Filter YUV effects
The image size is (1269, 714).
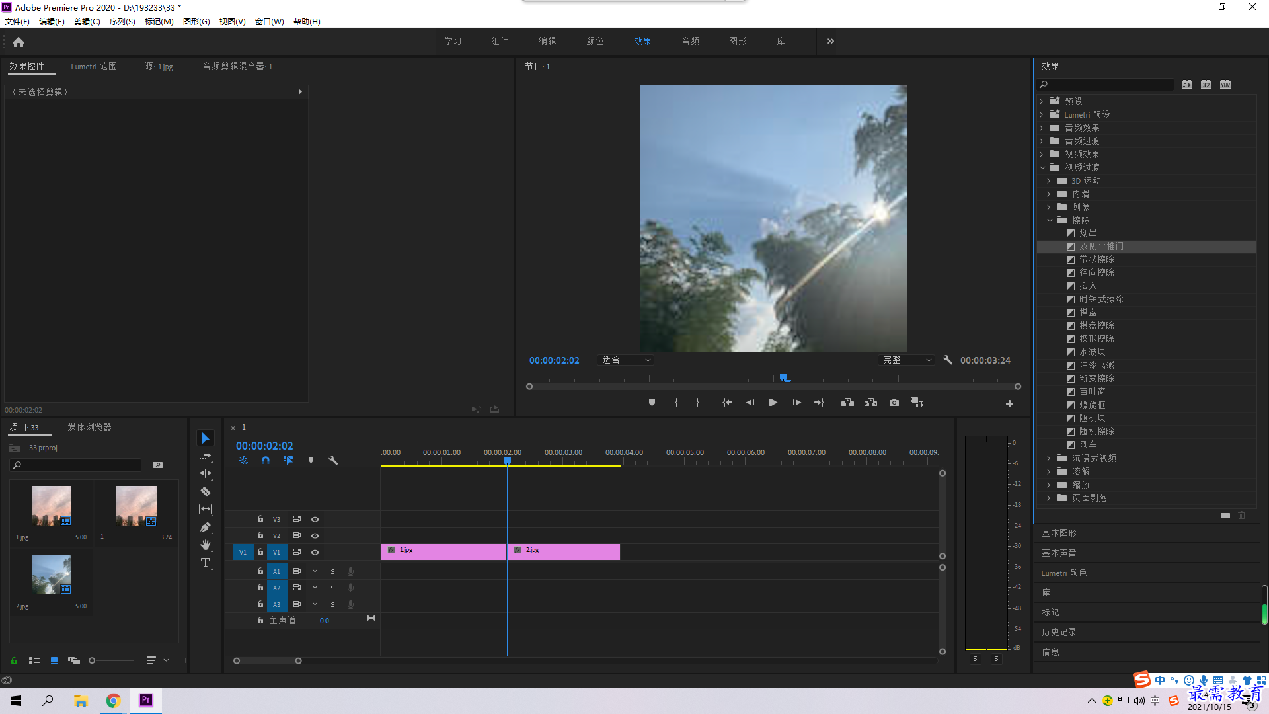pos(1225,85)
